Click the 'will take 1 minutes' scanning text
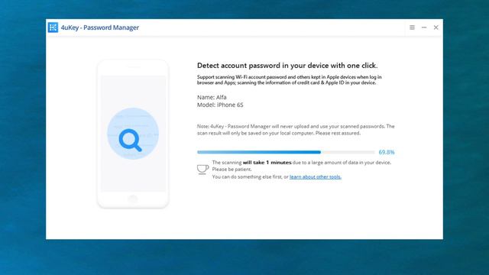 pos(267,163)
